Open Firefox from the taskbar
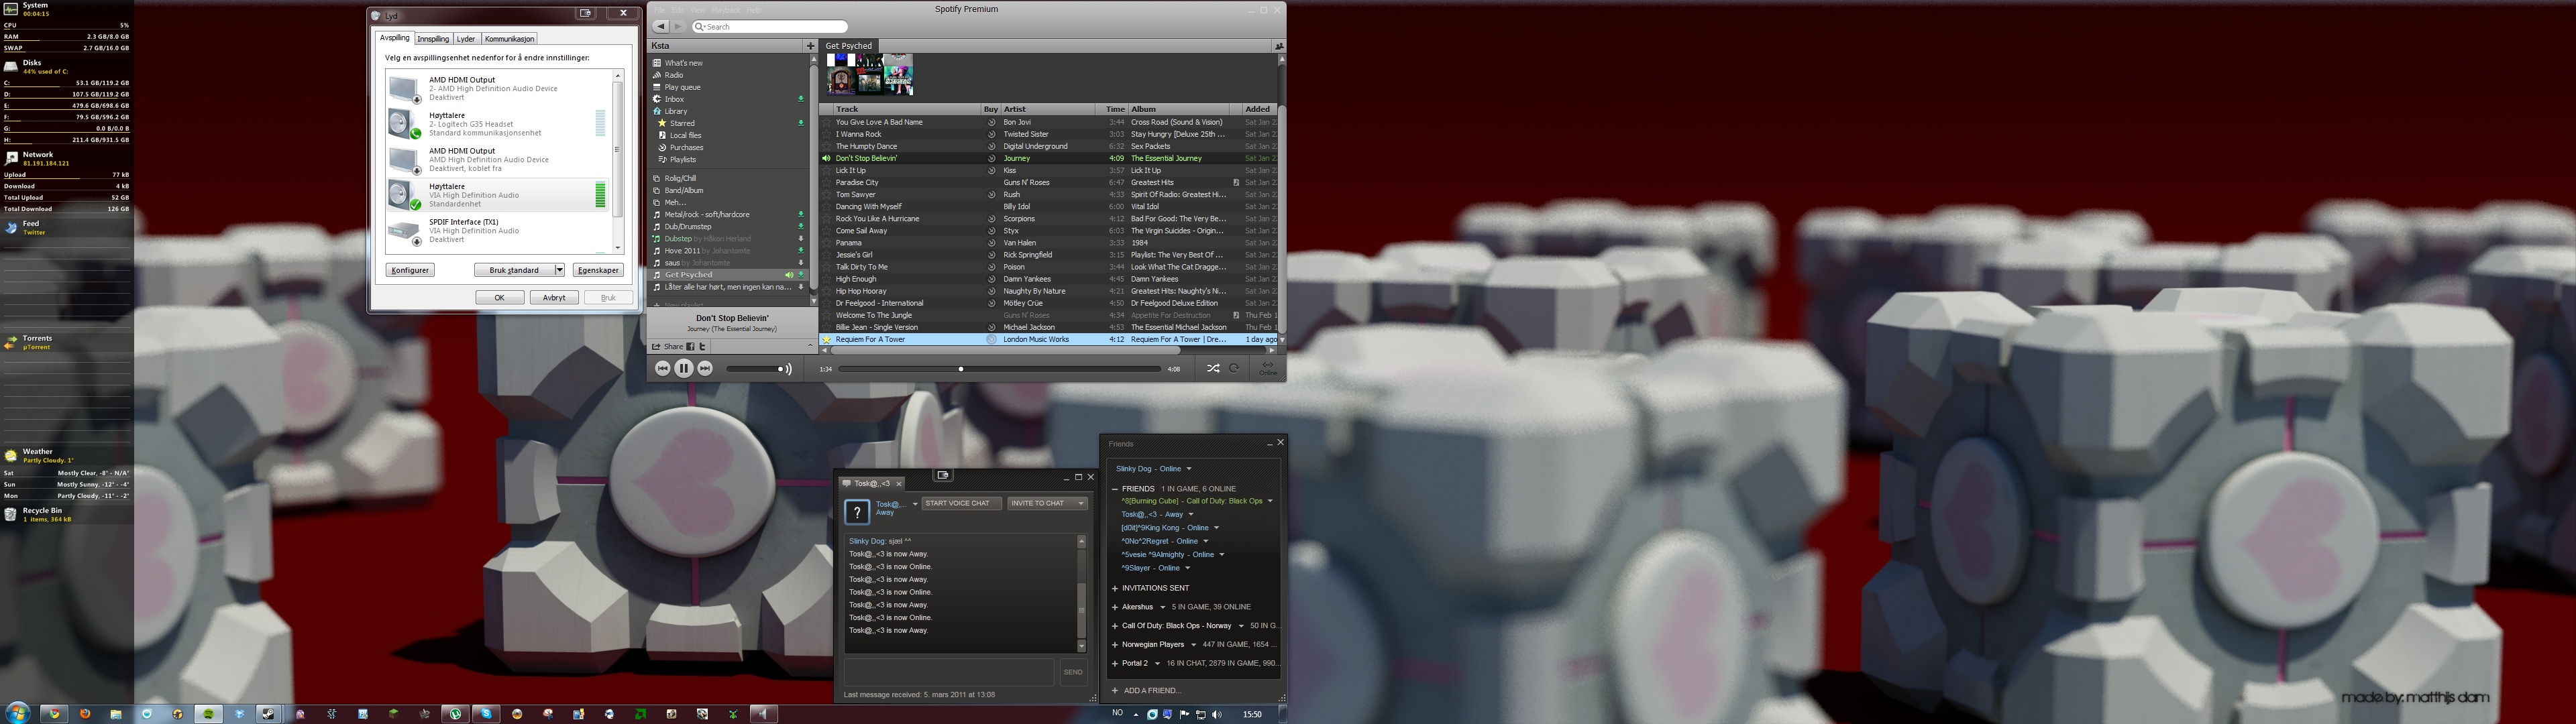 [85, 714]
